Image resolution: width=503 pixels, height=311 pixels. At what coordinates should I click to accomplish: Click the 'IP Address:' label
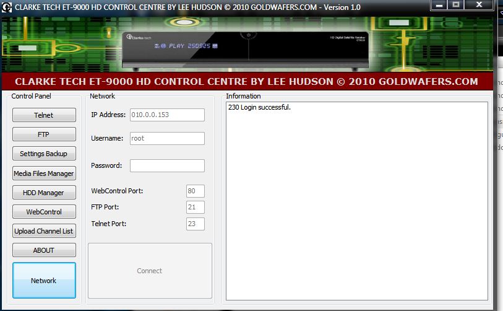(x=108, y=115)
